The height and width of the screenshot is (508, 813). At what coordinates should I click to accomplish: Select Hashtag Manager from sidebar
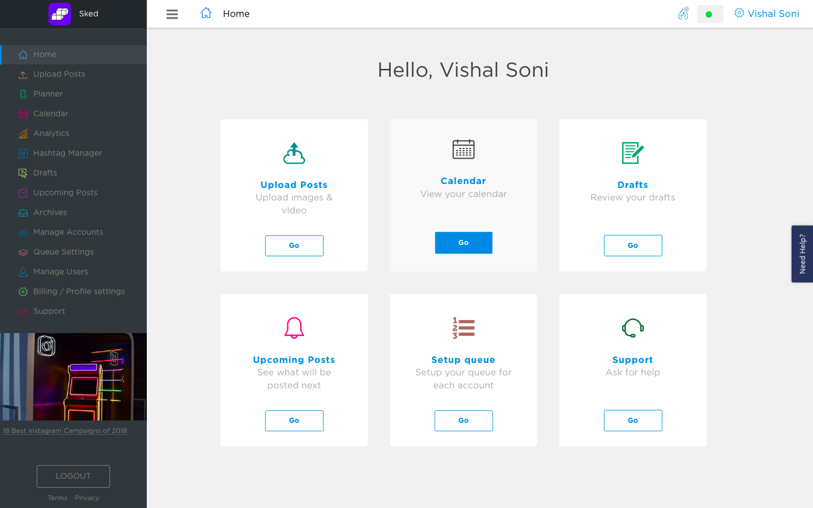68,153
